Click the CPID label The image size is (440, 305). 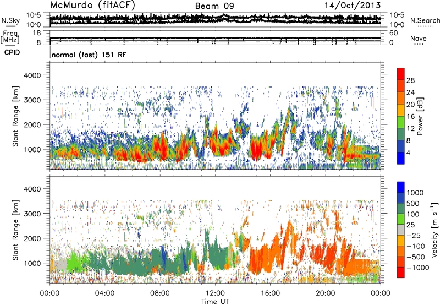[x=12, y=52]
